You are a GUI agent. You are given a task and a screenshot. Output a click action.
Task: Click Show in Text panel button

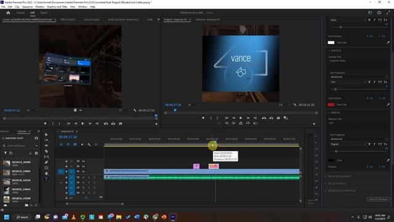378,199
